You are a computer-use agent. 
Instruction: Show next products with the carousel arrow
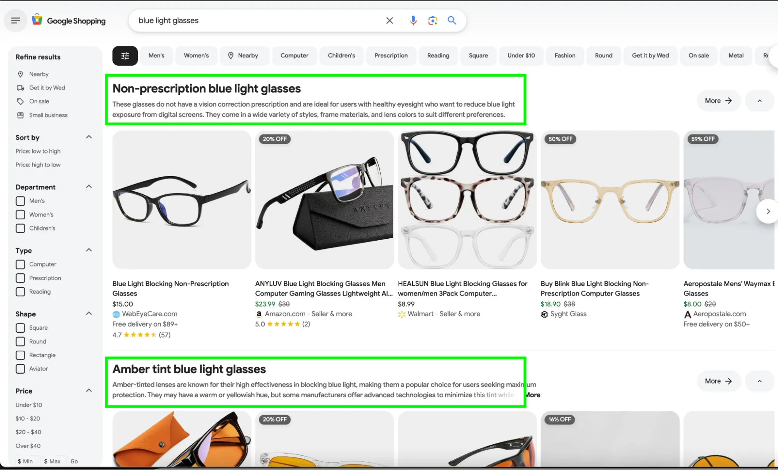(768, 211)
